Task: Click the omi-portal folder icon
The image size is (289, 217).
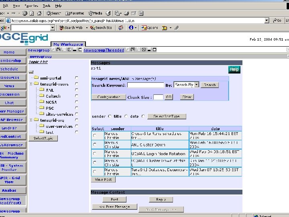Action: click(x=36, y=78)
